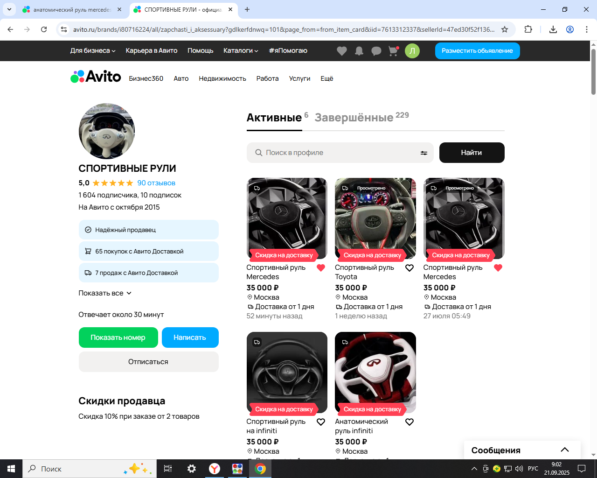597x478 pixels.
Task: Click the browser back arrow
Action: tap(10, 29)
